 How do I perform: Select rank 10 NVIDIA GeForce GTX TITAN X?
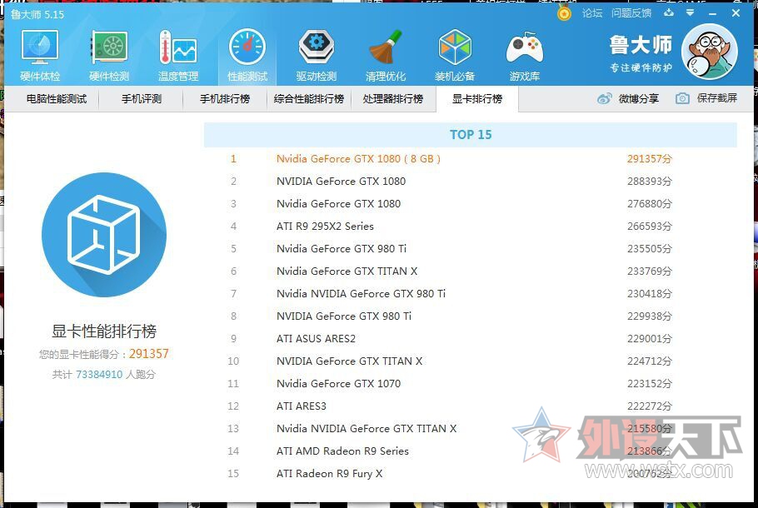[471, 361]
